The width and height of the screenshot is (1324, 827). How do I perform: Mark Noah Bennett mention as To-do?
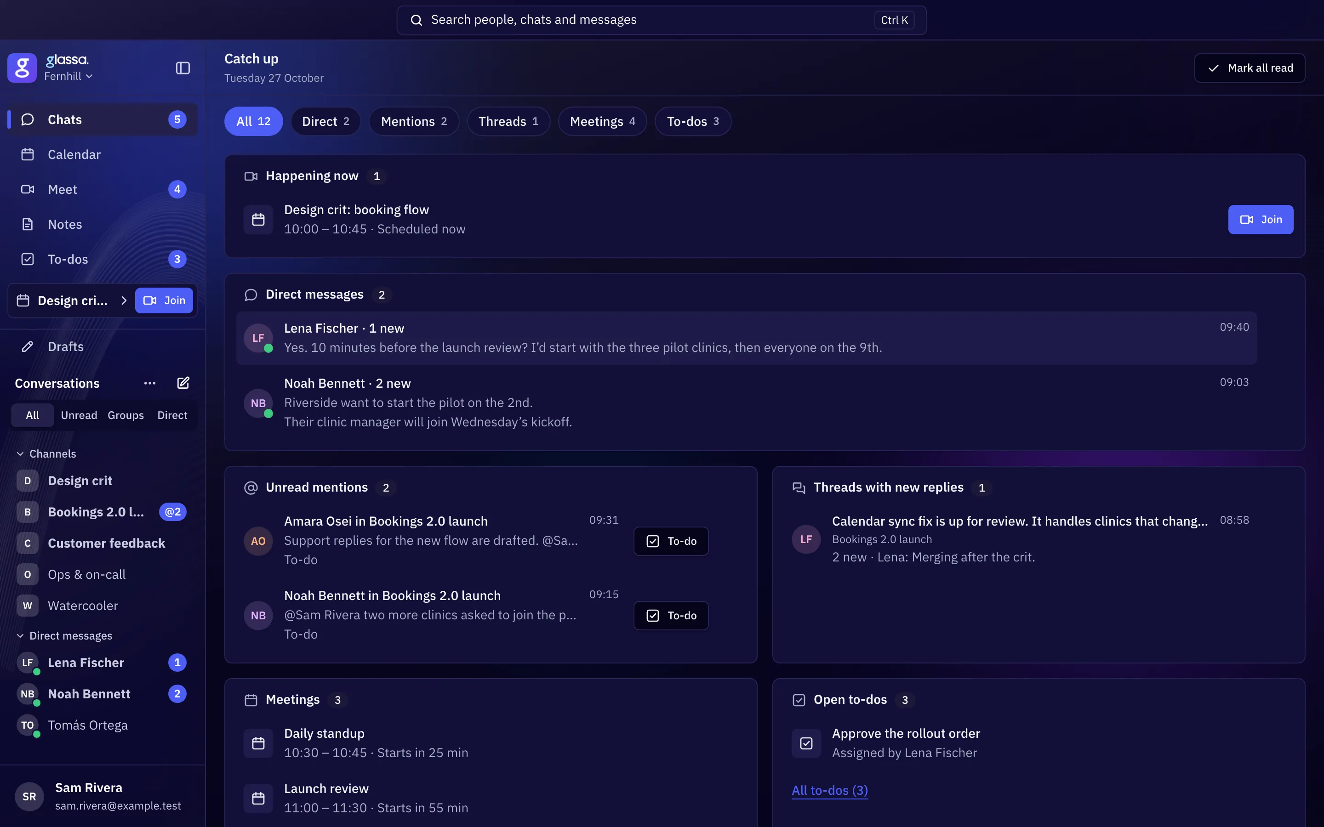point(671,615)
